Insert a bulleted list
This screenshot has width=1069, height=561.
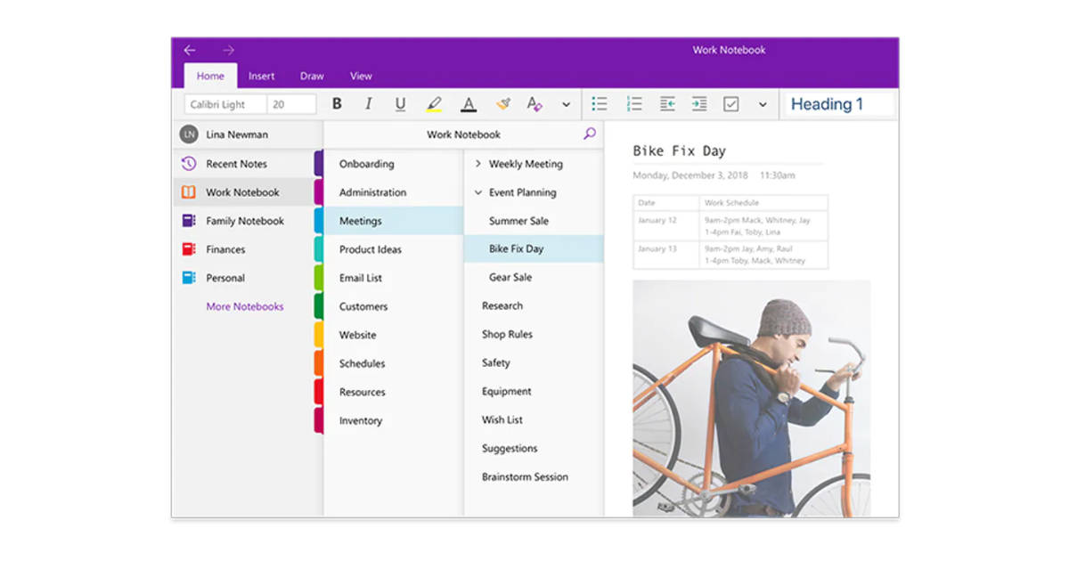click(x=600, y=104)
